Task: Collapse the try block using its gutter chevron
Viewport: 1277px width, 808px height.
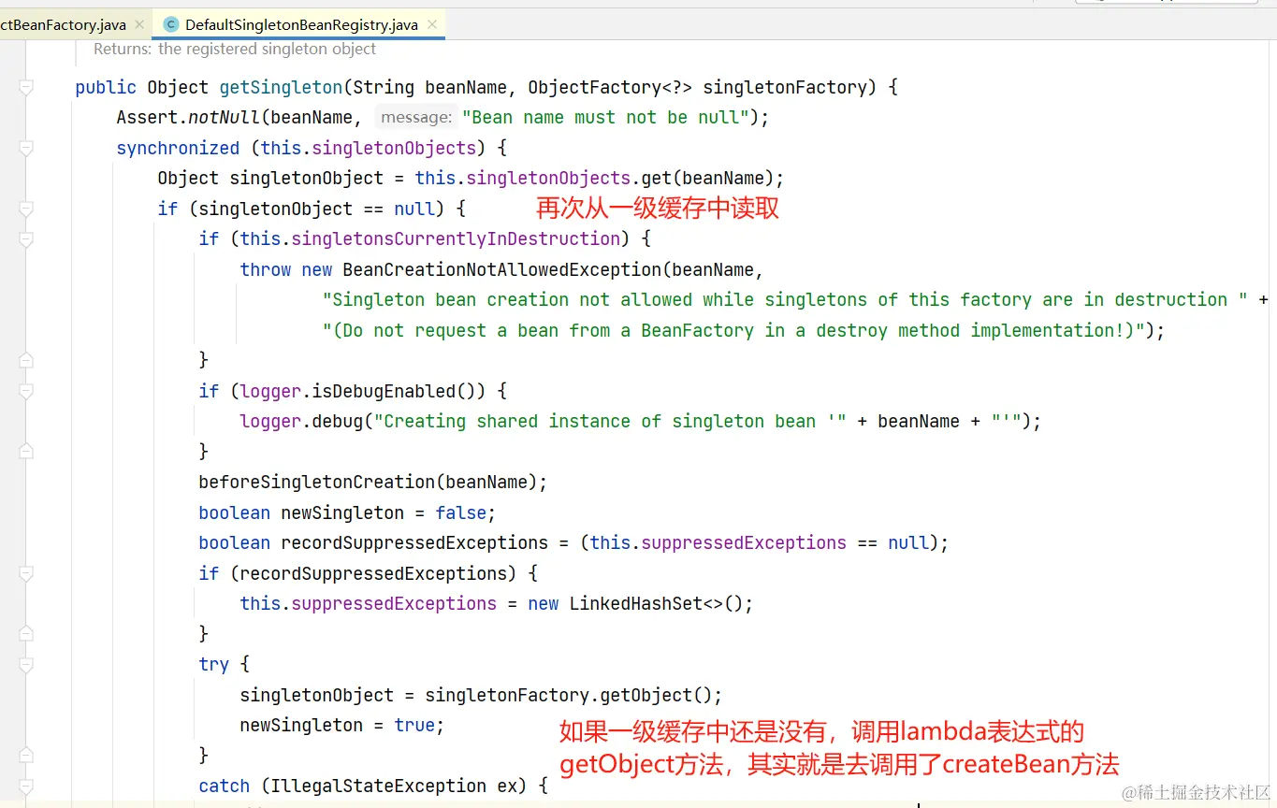Action: [x=26, y=663]
